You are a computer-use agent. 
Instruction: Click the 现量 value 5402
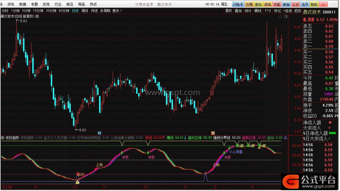[x=328, y=94]
